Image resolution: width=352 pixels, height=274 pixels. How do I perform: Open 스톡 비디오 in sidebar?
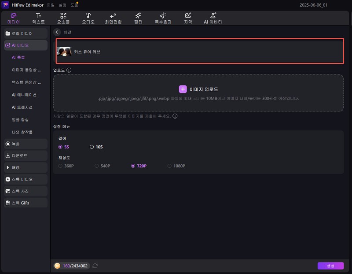click(x=26, y=179)
